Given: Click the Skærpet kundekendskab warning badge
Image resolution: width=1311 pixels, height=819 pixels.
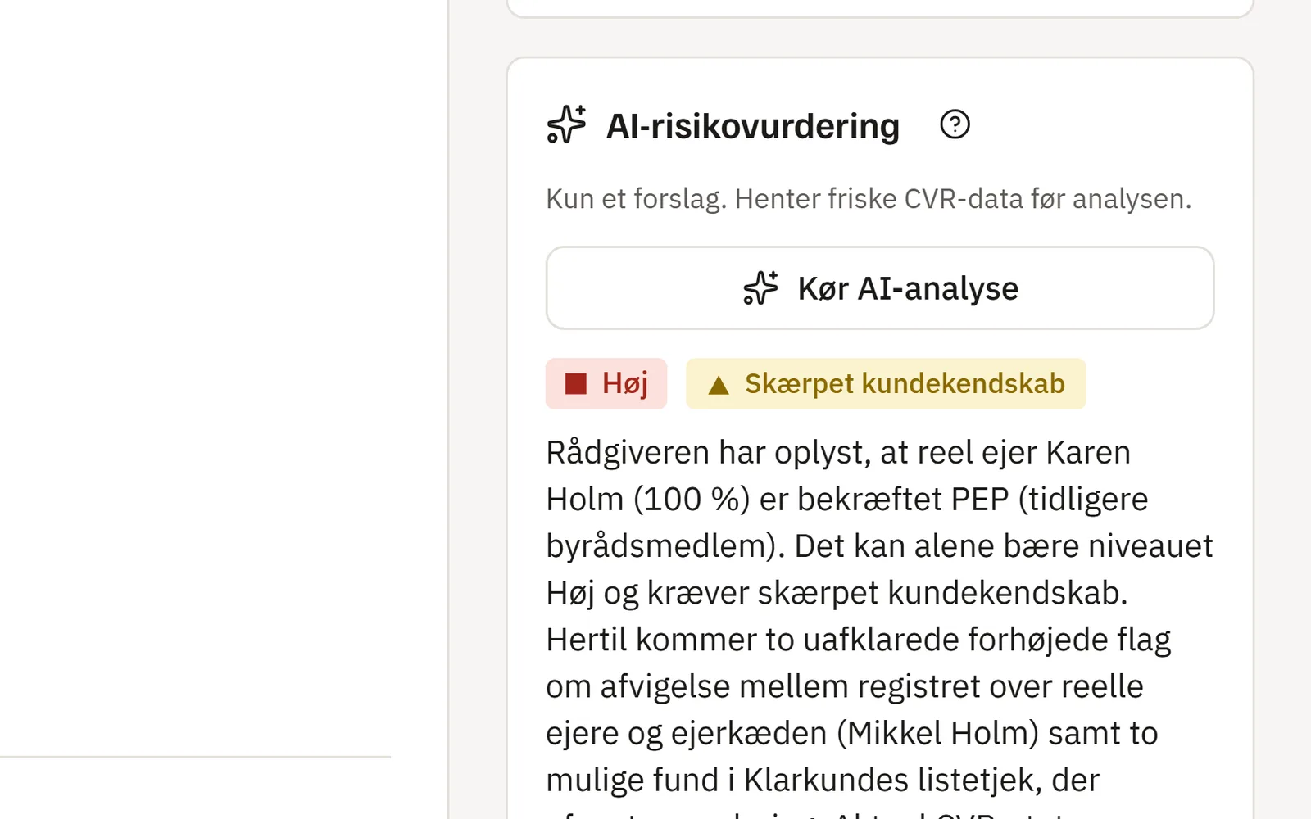Looking at the screenshot, I should [x=886, y=383].
